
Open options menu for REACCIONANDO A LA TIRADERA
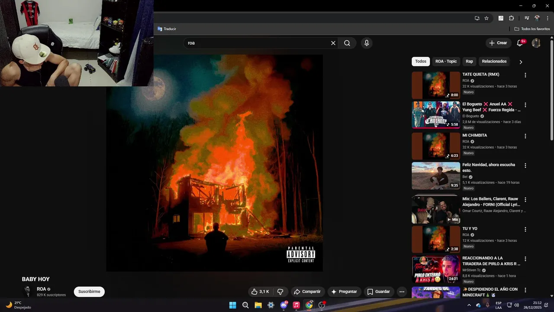pyautogui.click(x=525, y=259)
